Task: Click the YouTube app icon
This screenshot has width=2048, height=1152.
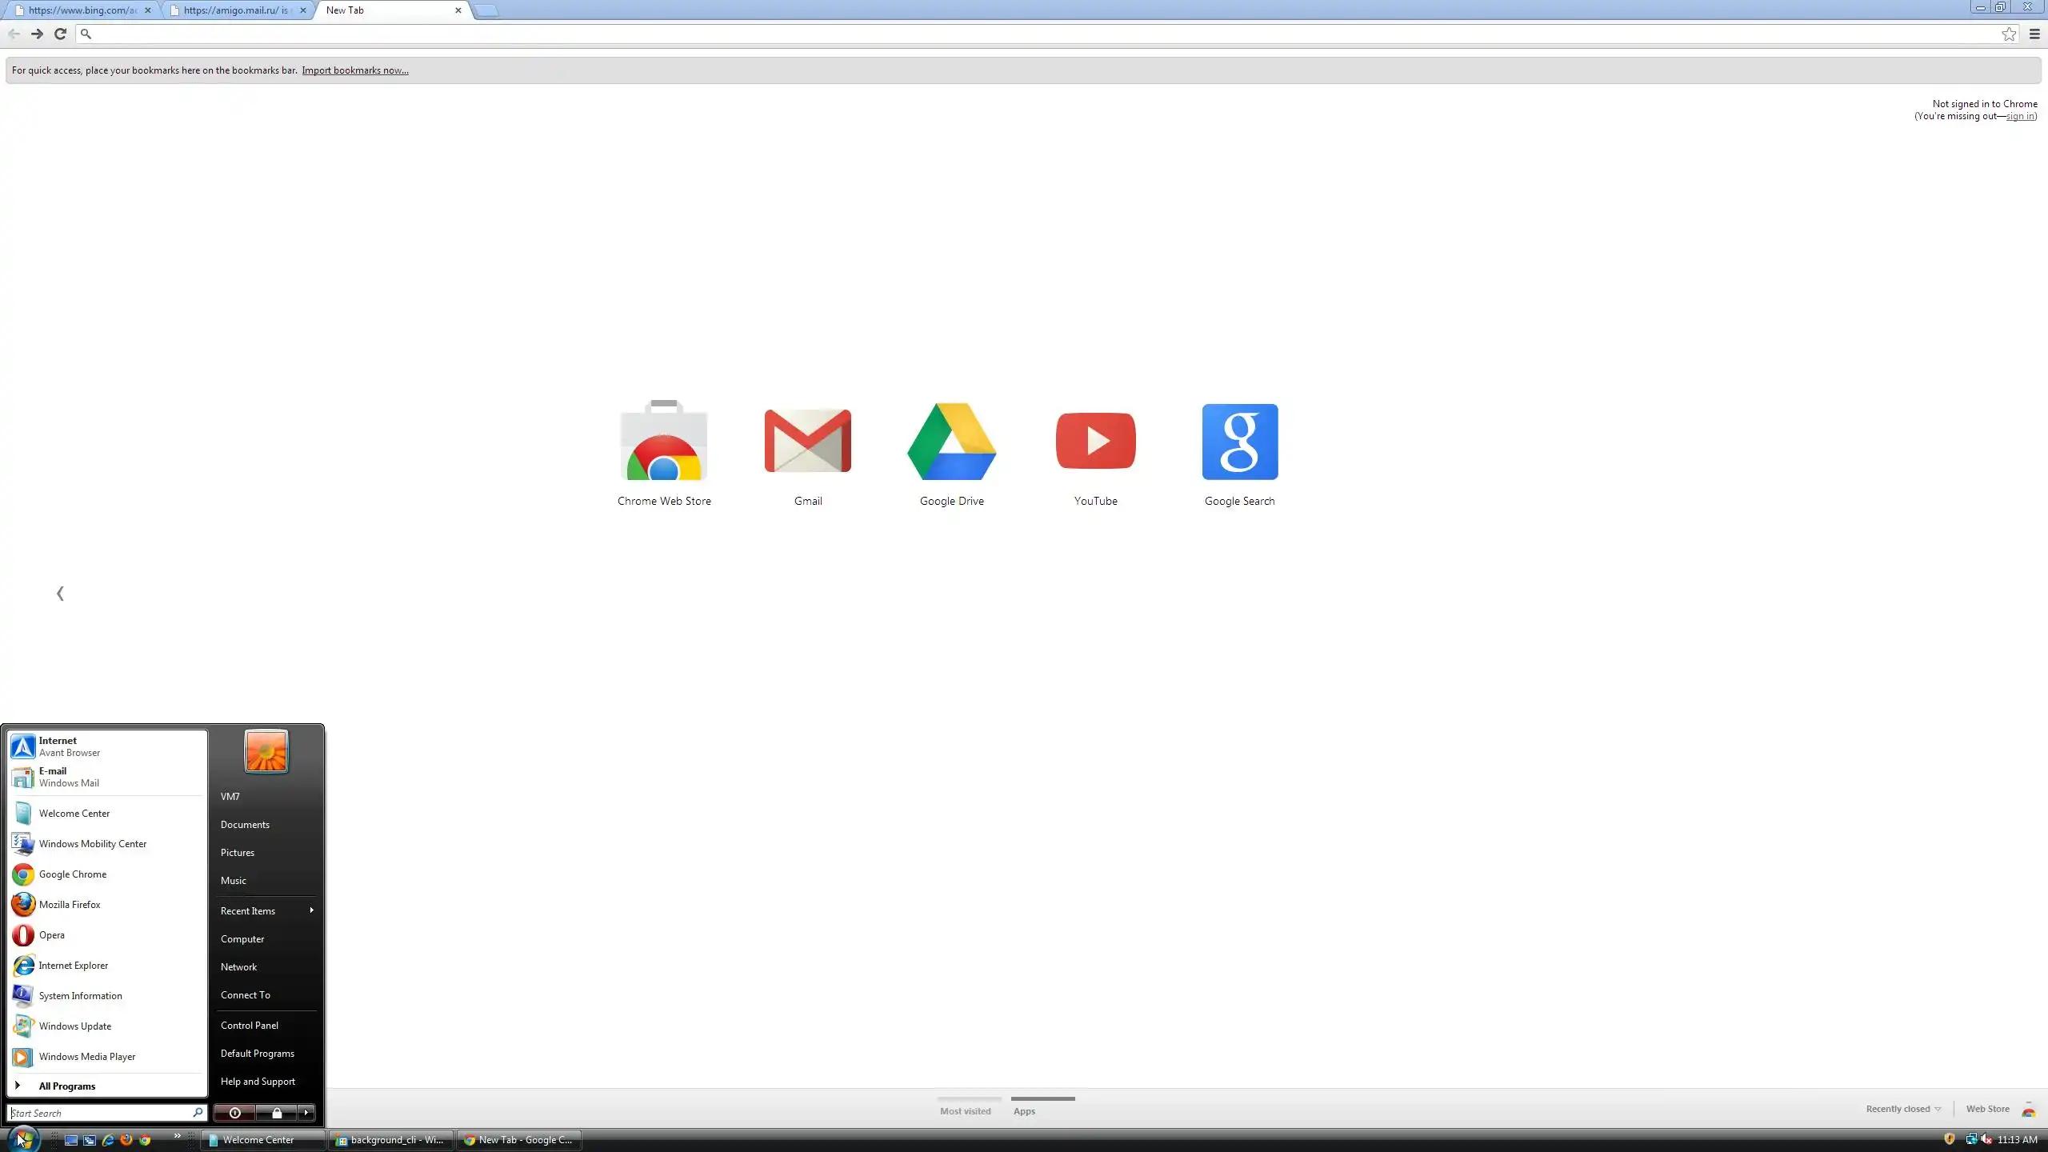Action: tap(1096, 442)
